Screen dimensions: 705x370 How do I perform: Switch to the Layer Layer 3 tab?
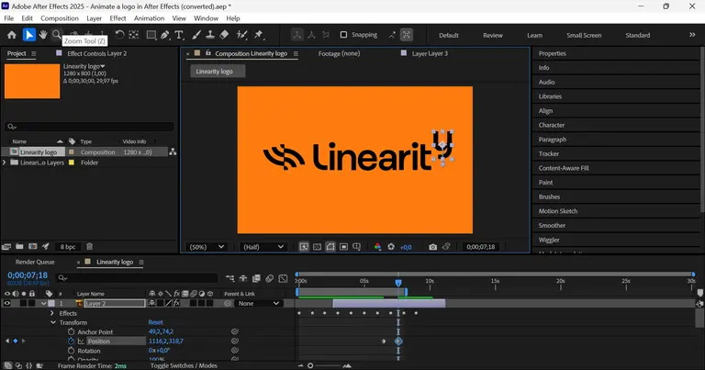tap(430, 53)
